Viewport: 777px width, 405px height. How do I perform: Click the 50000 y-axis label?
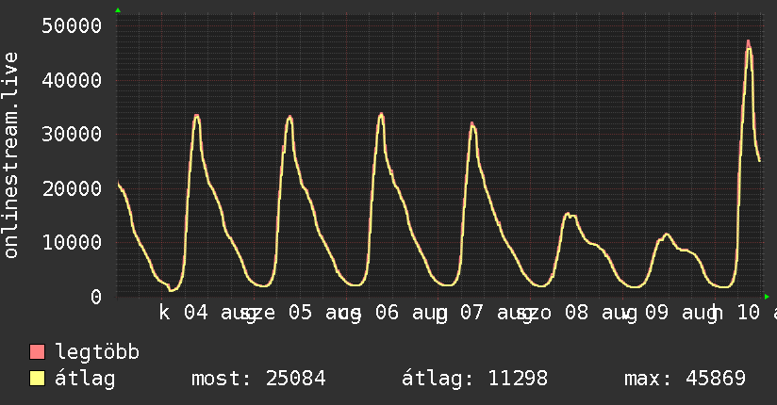click(72, 25)
